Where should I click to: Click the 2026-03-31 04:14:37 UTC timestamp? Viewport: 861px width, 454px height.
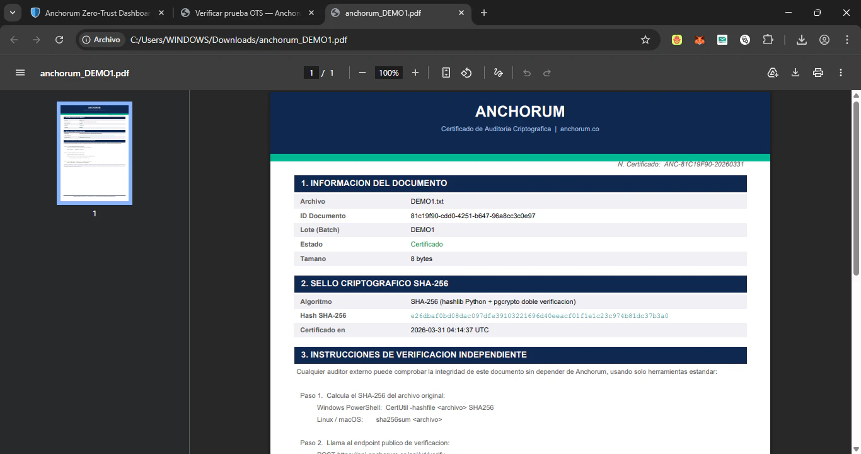(449, 330)
